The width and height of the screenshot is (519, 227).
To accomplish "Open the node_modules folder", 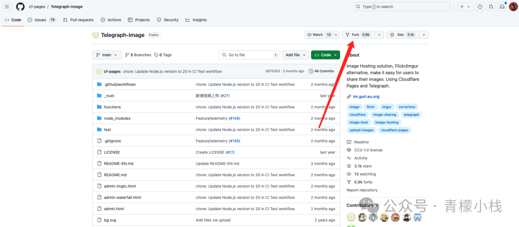I will tap(117, 118).
